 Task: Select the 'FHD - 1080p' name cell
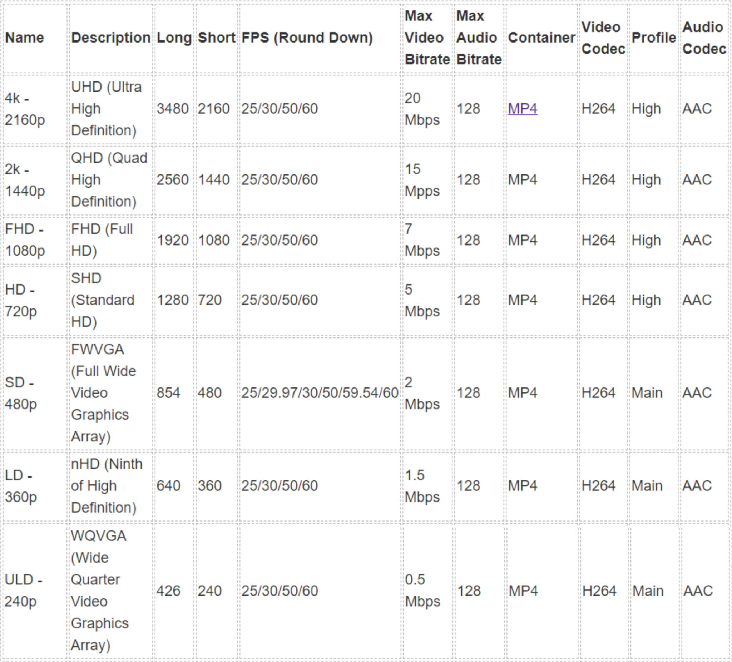25,239
